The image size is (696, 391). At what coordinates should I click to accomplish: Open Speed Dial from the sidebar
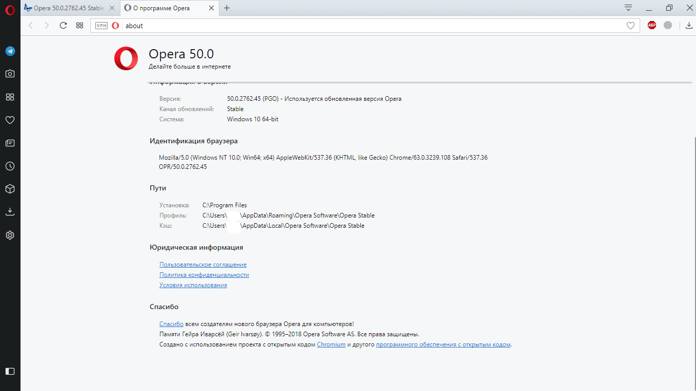tap(10, 97)
